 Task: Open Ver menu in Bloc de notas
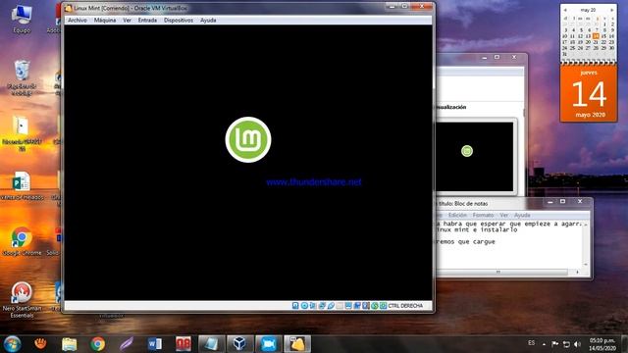[x=503, y=215]
